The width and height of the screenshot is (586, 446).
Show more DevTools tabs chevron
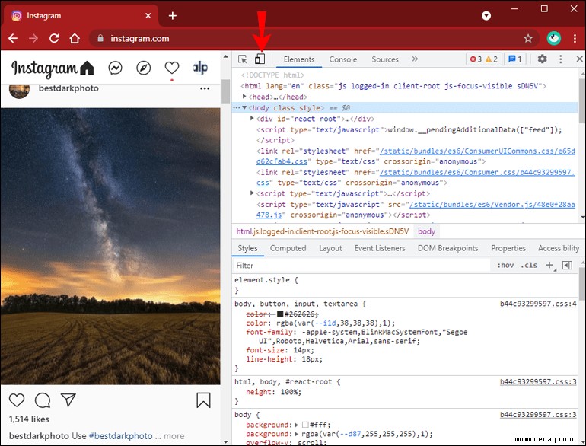click(415, 59)
